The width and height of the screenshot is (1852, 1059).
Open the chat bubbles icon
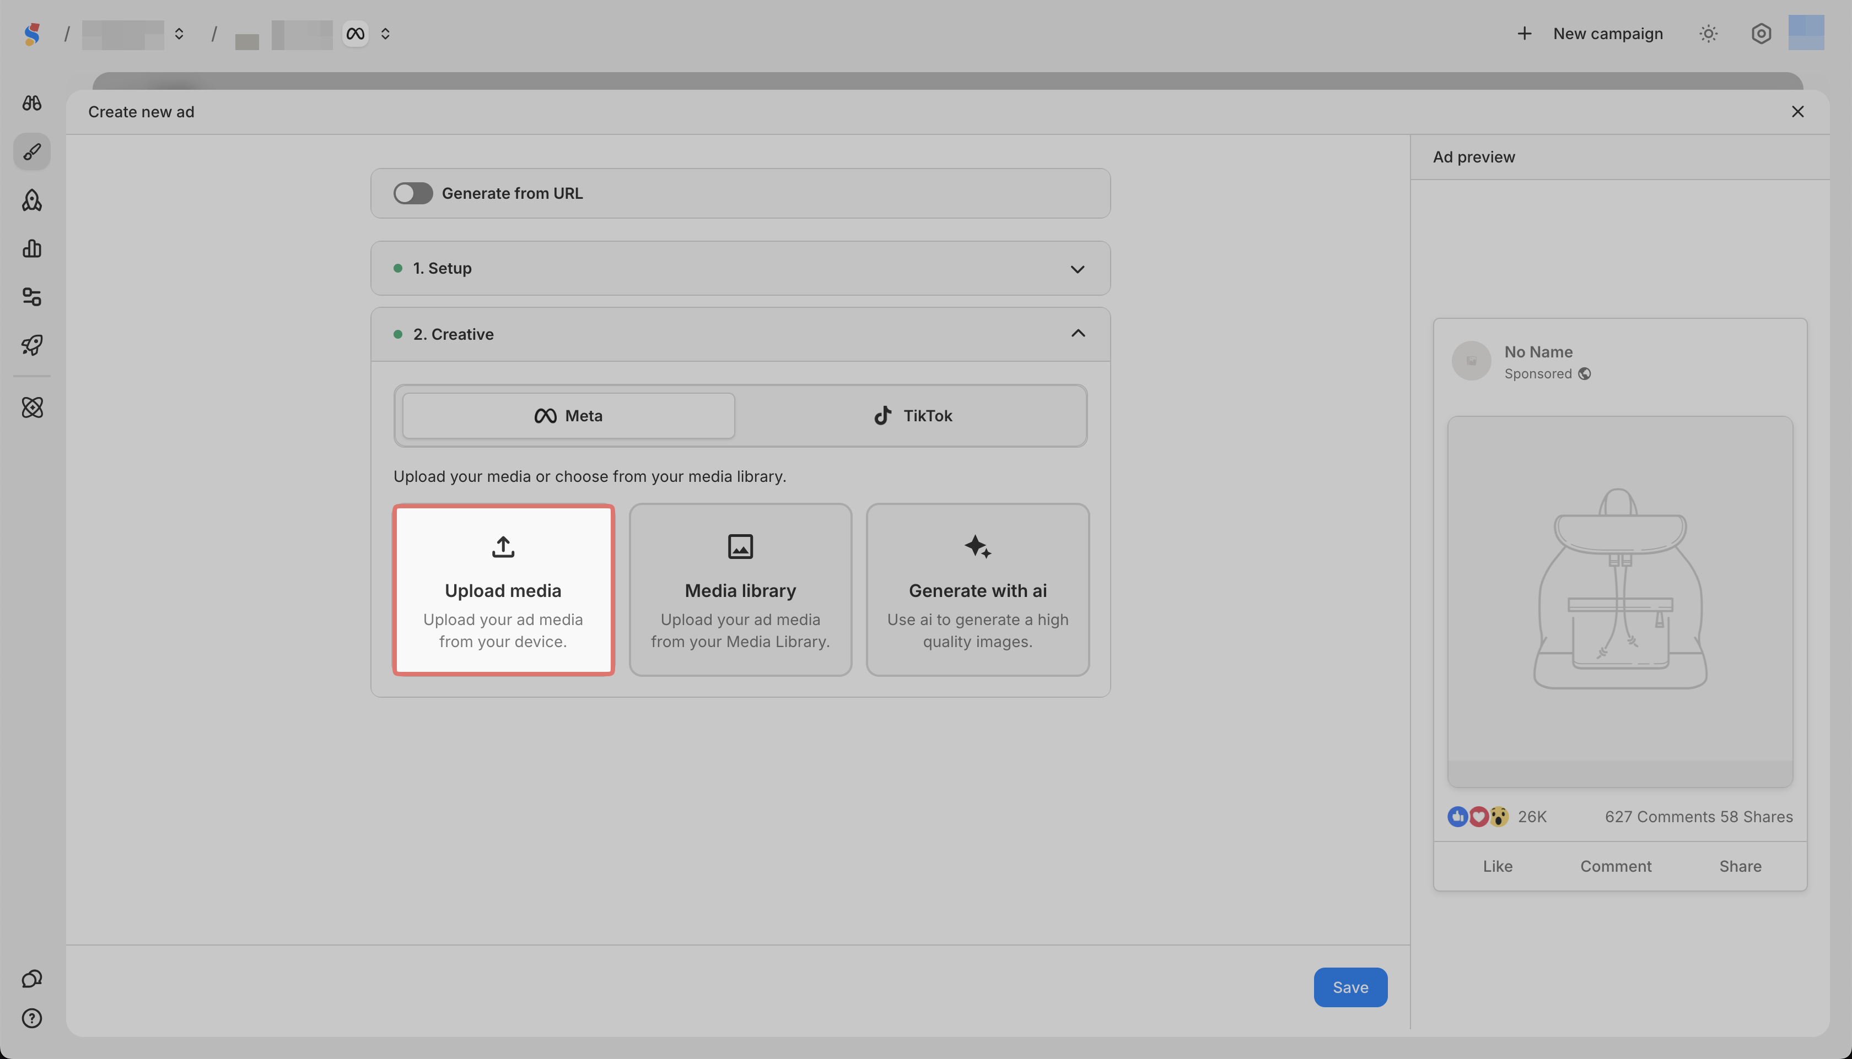point(31,978)
